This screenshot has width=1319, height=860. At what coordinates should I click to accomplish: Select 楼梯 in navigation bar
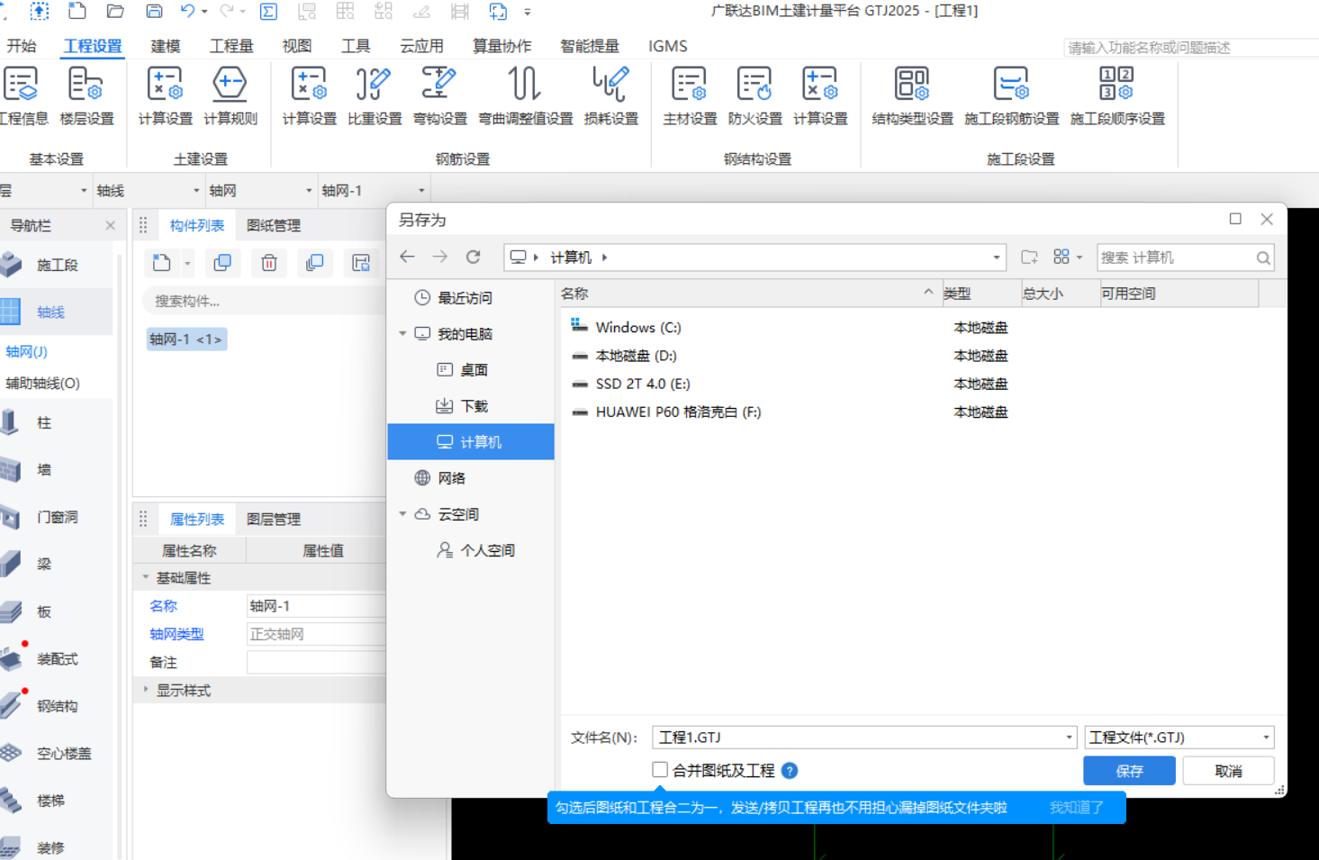(x=50, y=800)
